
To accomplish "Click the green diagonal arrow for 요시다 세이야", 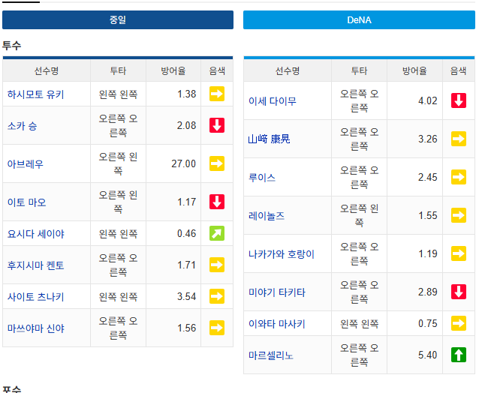I will point(217,233).
